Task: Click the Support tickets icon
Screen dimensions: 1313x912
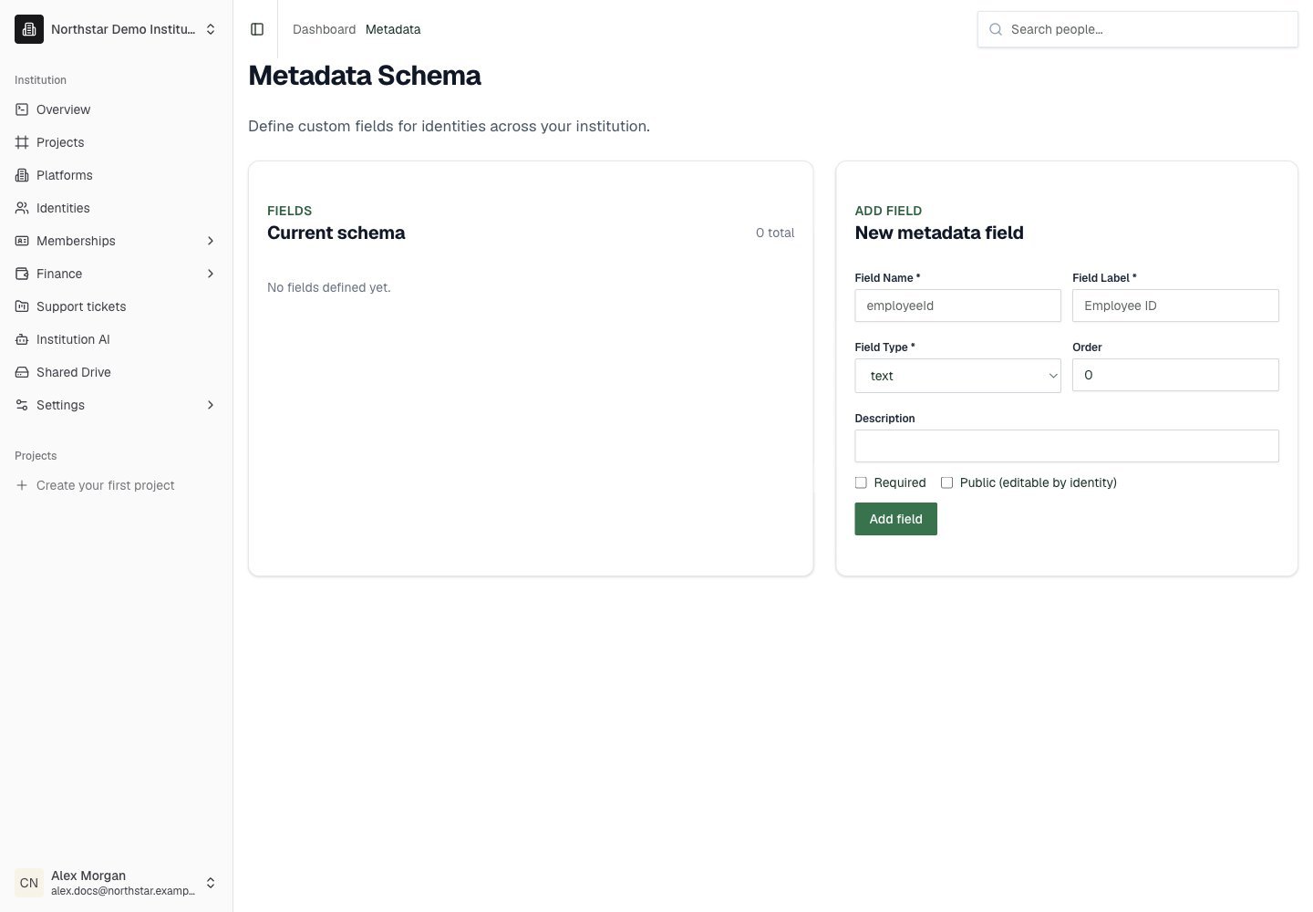Action: pyautogui.click(x=22, y=306)
